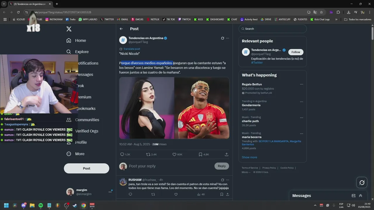Go back using the Post back arrow
The height and width of the screenshot is (210, 374).
(121, 29)
